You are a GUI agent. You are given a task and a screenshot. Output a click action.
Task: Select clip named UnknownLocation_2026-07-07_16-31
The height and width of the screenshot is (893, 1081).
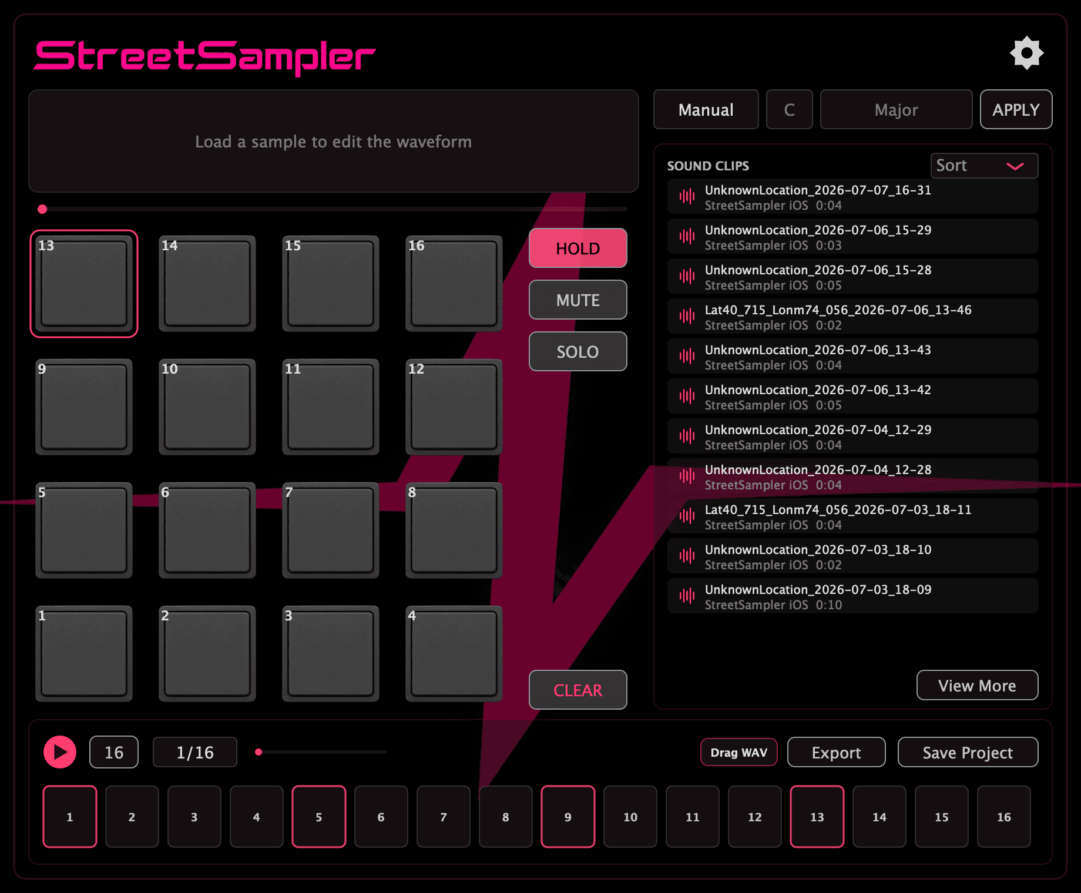point(852,196)
